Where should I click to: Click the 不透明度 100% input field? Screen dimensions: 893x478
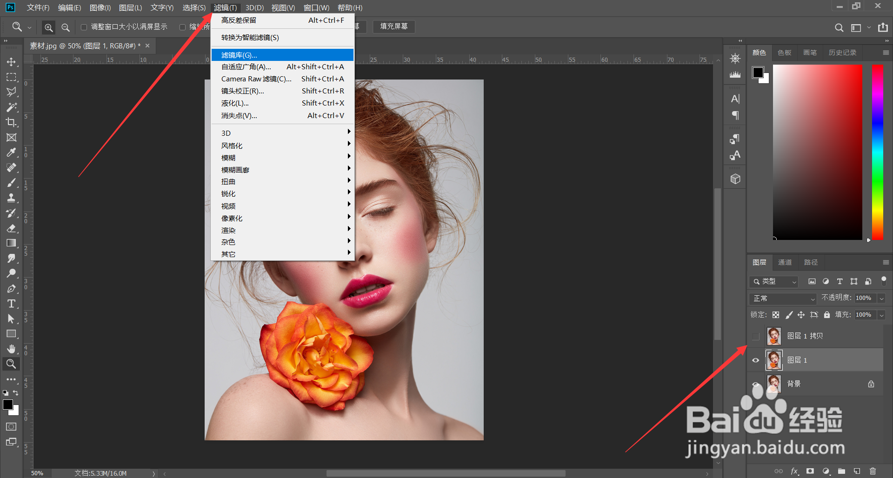(x=865, y=299)
